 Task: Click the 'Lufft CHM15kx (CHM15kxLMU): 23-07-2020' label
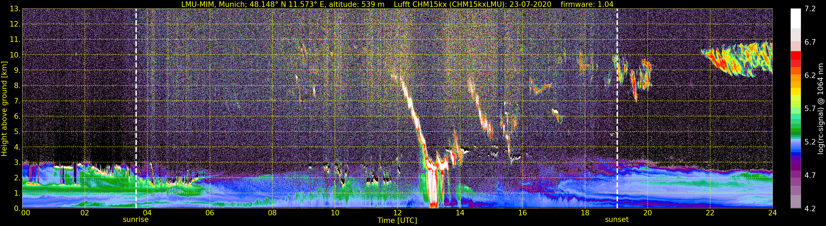[x=472, y=4]
